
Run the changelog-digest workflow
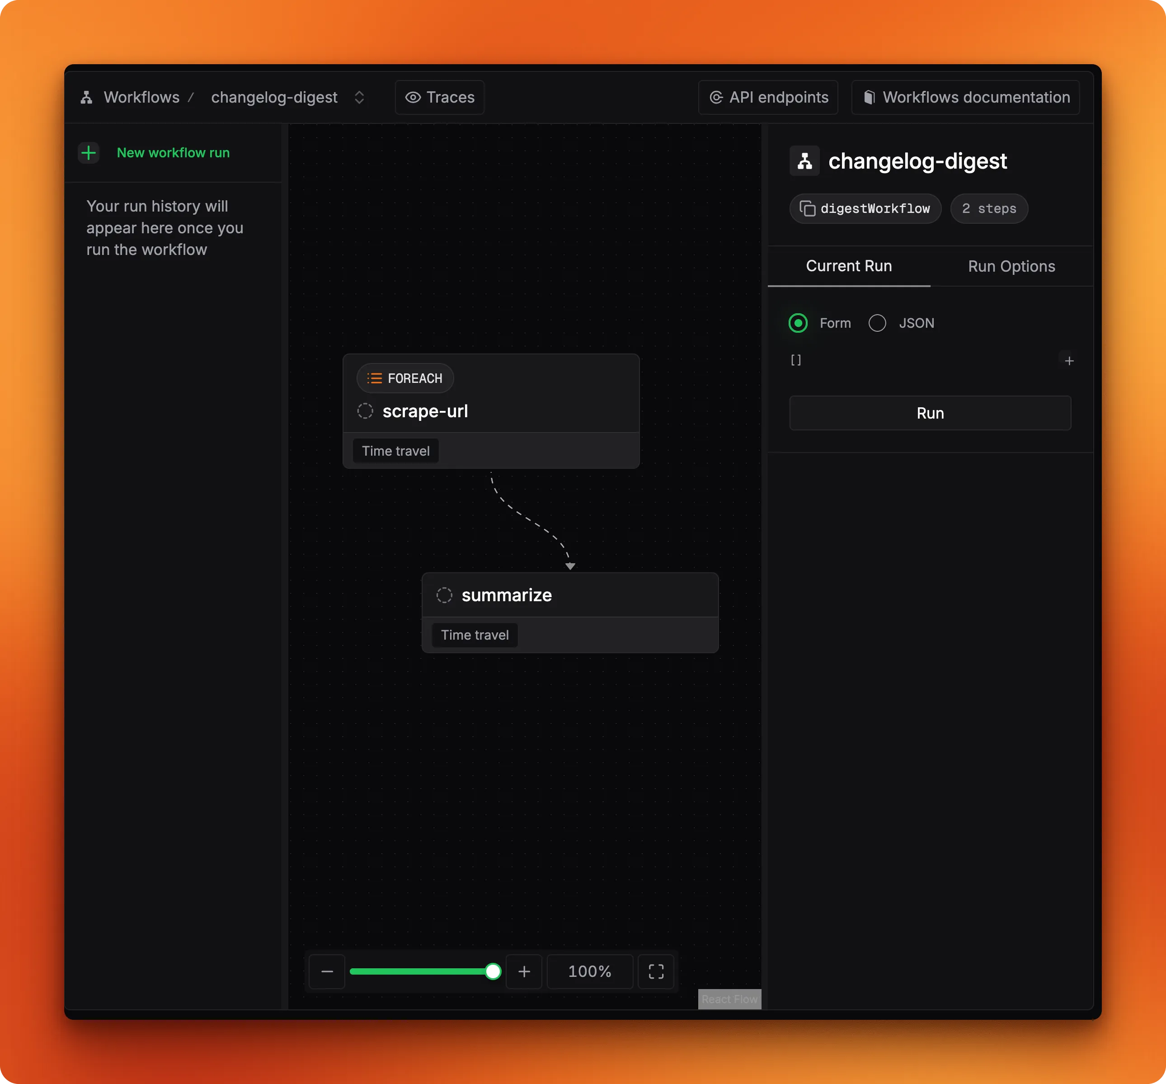click(x=930, y=413)
